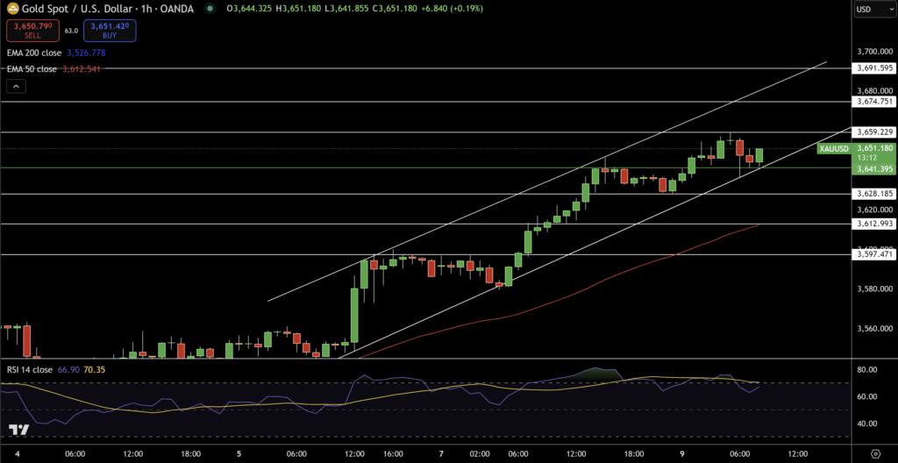This screenshot has height=463, width=898.
Task: Click the green 3,641.395 price label
Action: point(874,168)
